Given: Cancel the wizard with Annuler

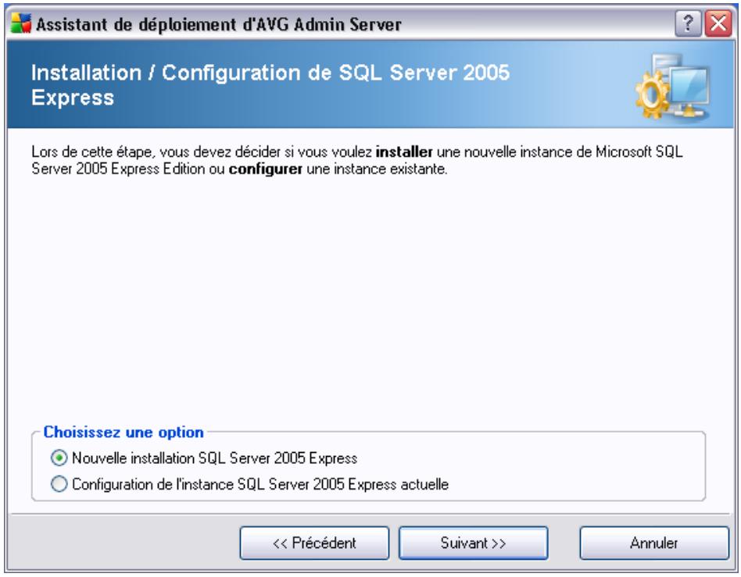Looking at the screenshot, I should 654,543.
